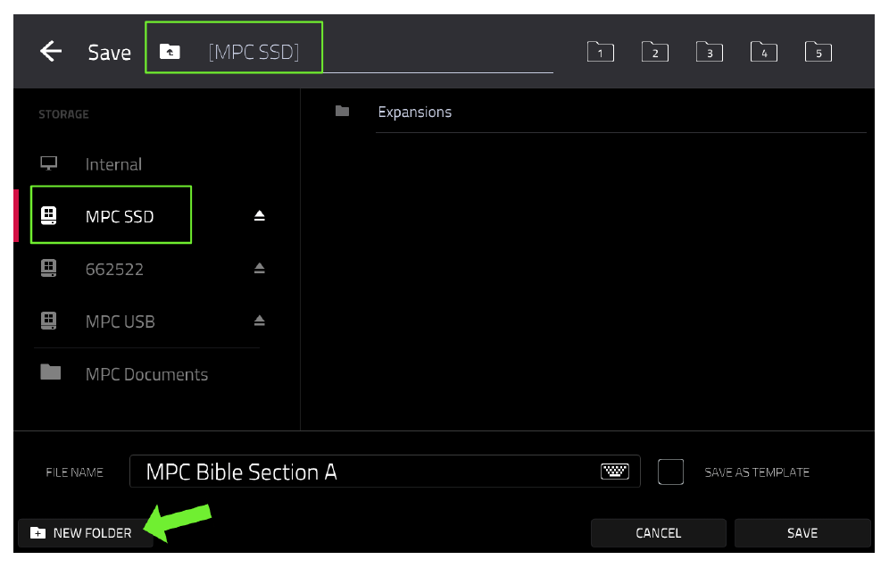This screenshot has width=889, height=568.
Task: Select MPC USB storage label
Action: [x=120, y=322]
